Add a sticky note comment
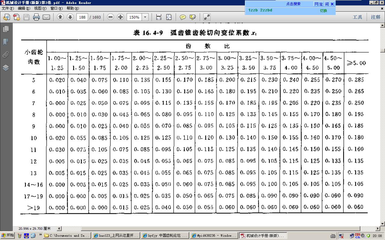This screenshot has width=385, height=240. point(183,17)
